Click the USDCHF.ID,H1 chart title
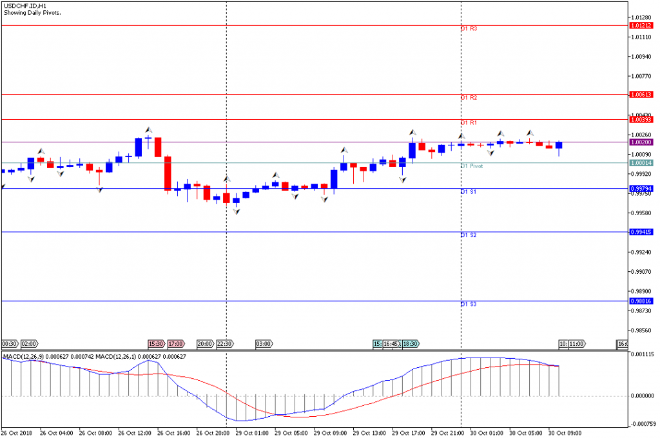 [24, 6]
